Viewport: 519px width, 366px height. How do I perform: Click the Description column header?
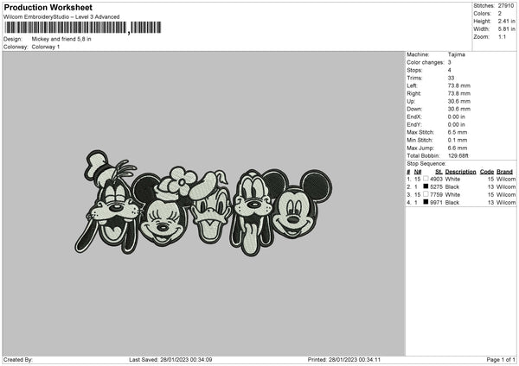[x=460, y=172]
